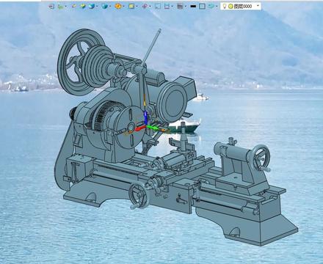The image size is (323, 264).
Task: Expand the purple icon's dropdown arrow
Action: tap(150, 6)
